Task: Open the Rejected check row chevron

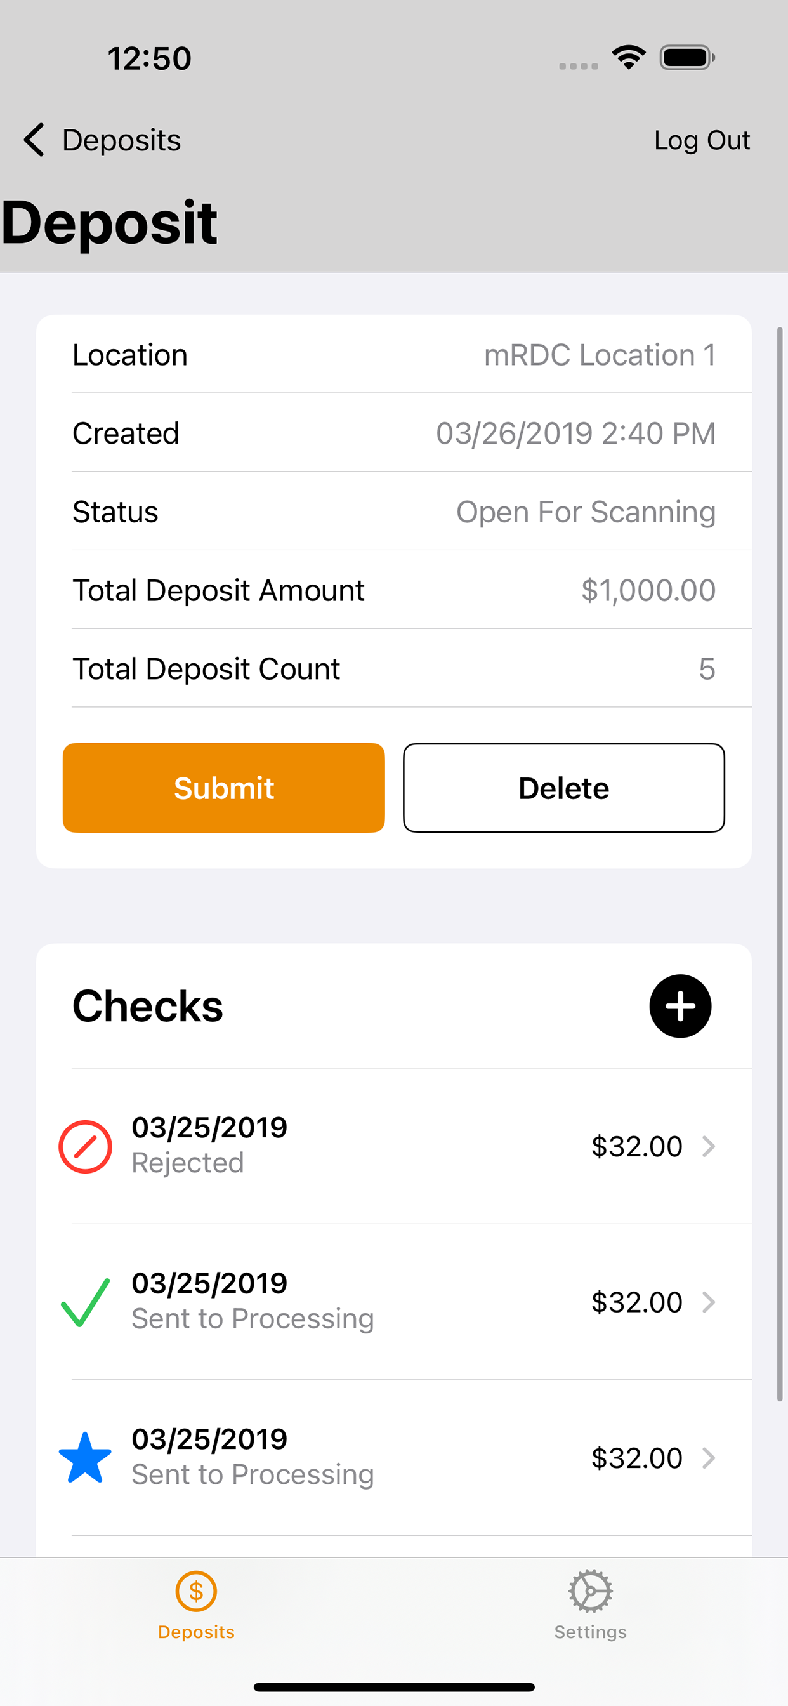Action: 709,1146
